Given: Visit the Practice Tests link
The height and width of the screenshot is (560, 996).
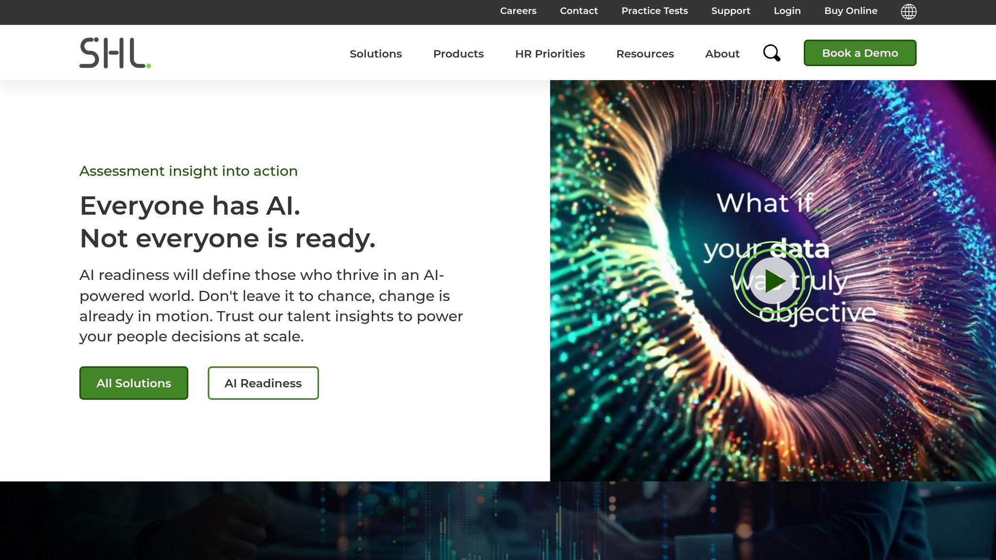Looking at the screenshot, I should click(655, 11).
